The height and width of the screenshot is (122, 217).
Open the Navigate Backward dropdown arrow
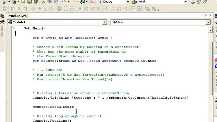(87, 2)
